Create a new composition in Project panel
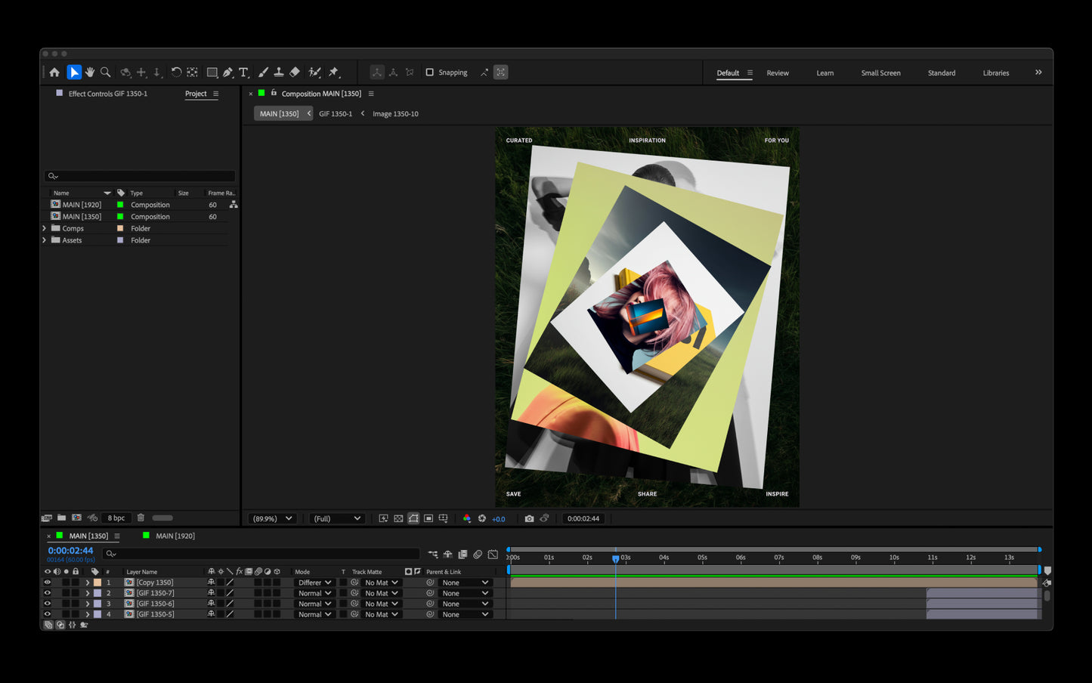 (x=76, y=518)
